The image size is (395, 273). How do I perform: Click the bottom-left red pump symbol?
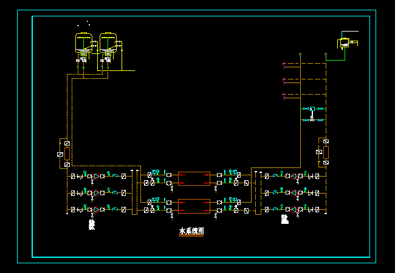point(97,209)
